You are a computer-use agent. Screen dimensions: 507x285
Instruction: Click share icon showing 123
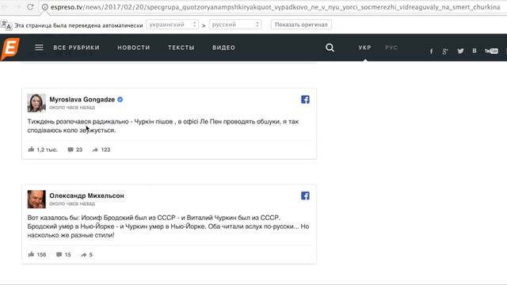(95, 150)
